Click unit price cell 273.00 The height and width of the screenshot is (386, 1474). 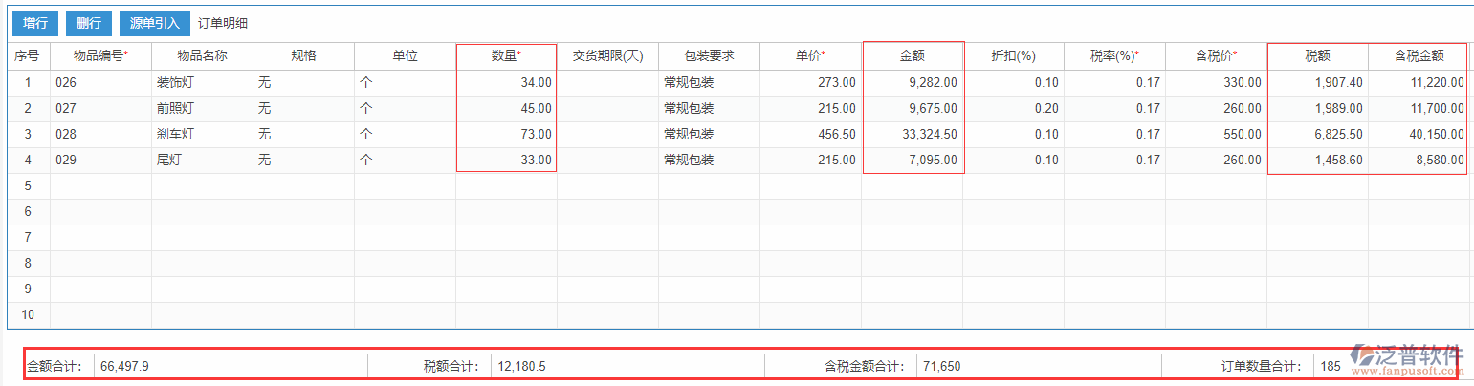click(810, 83)
